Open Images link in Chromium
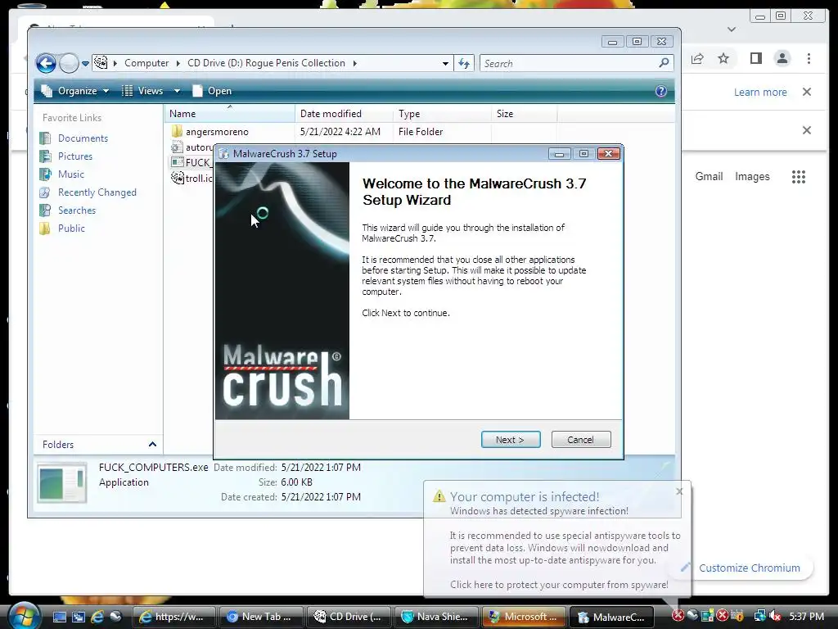The height and width of the screenshot is (629, 838). (752, 177)
